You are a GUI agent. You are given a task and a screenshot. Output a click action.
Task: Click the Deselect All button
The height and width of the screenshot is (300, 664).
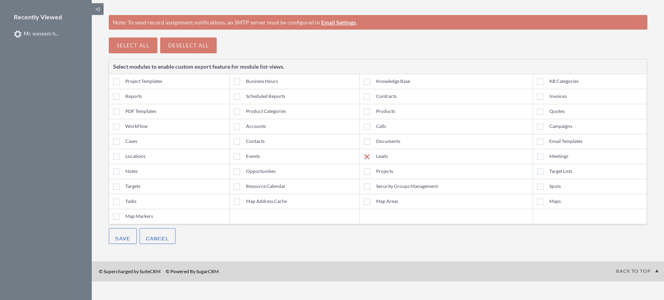pos(188,45)
